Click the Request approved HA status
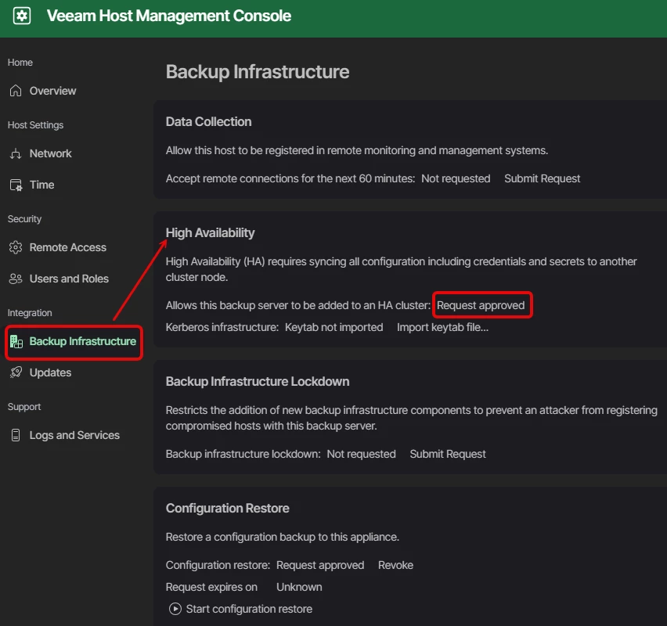This screenshot has height=626, width=667. 481,305
